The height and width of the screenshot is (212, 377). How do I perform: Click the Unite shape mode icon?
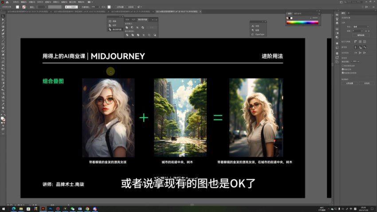127,27
